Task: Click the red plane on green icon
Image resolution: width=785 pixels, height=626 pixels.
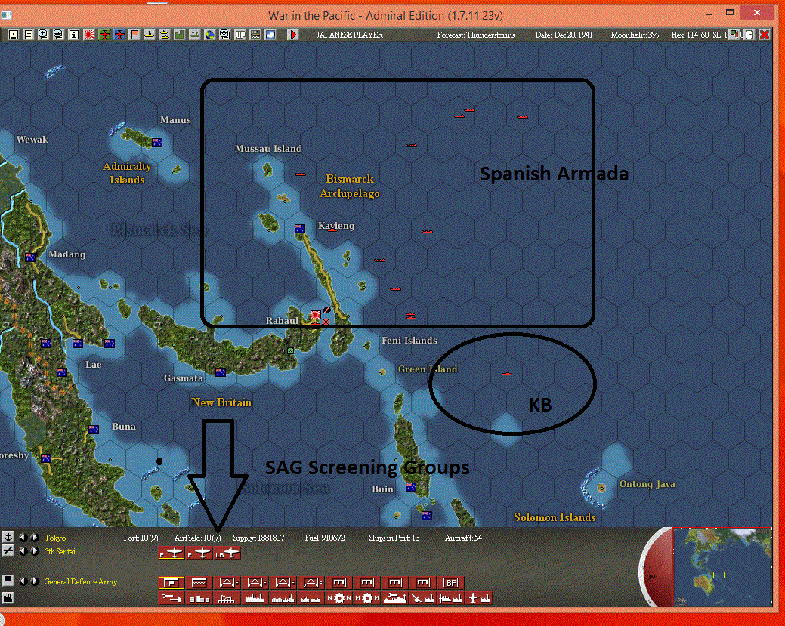Action: click(104, 35)
